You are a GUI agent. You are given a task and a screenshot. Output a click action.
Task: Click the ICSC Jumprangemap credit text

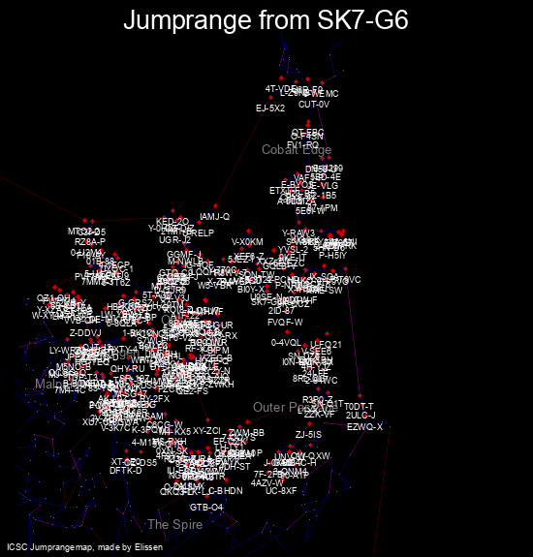point(85,547)
